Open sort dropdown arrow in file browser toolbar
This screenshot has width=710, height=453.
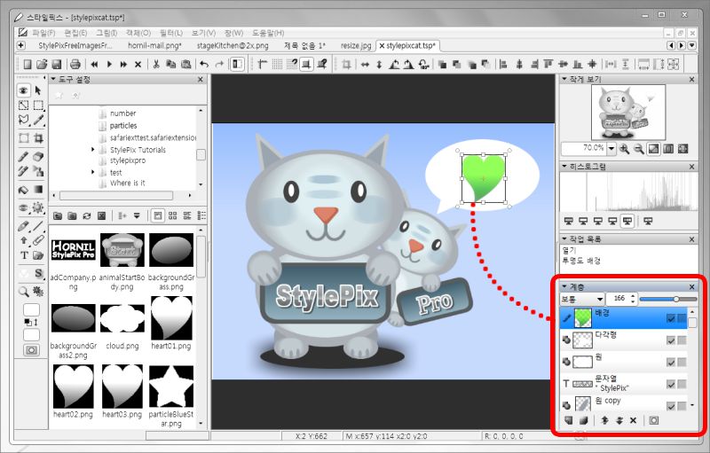pos(137,215)
